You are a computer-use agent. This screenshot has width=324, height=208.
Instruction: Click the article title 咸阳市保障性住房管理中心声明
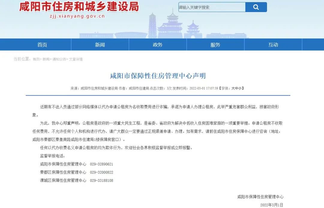click(x=158, y=76)
